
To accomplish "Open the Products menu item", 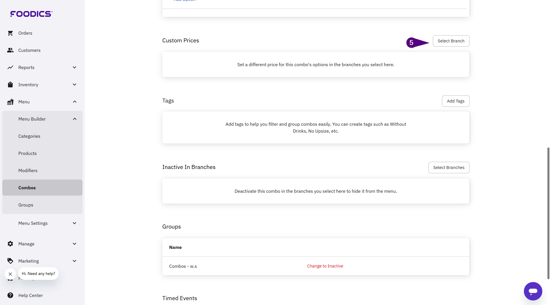I will tap(27, 153).
